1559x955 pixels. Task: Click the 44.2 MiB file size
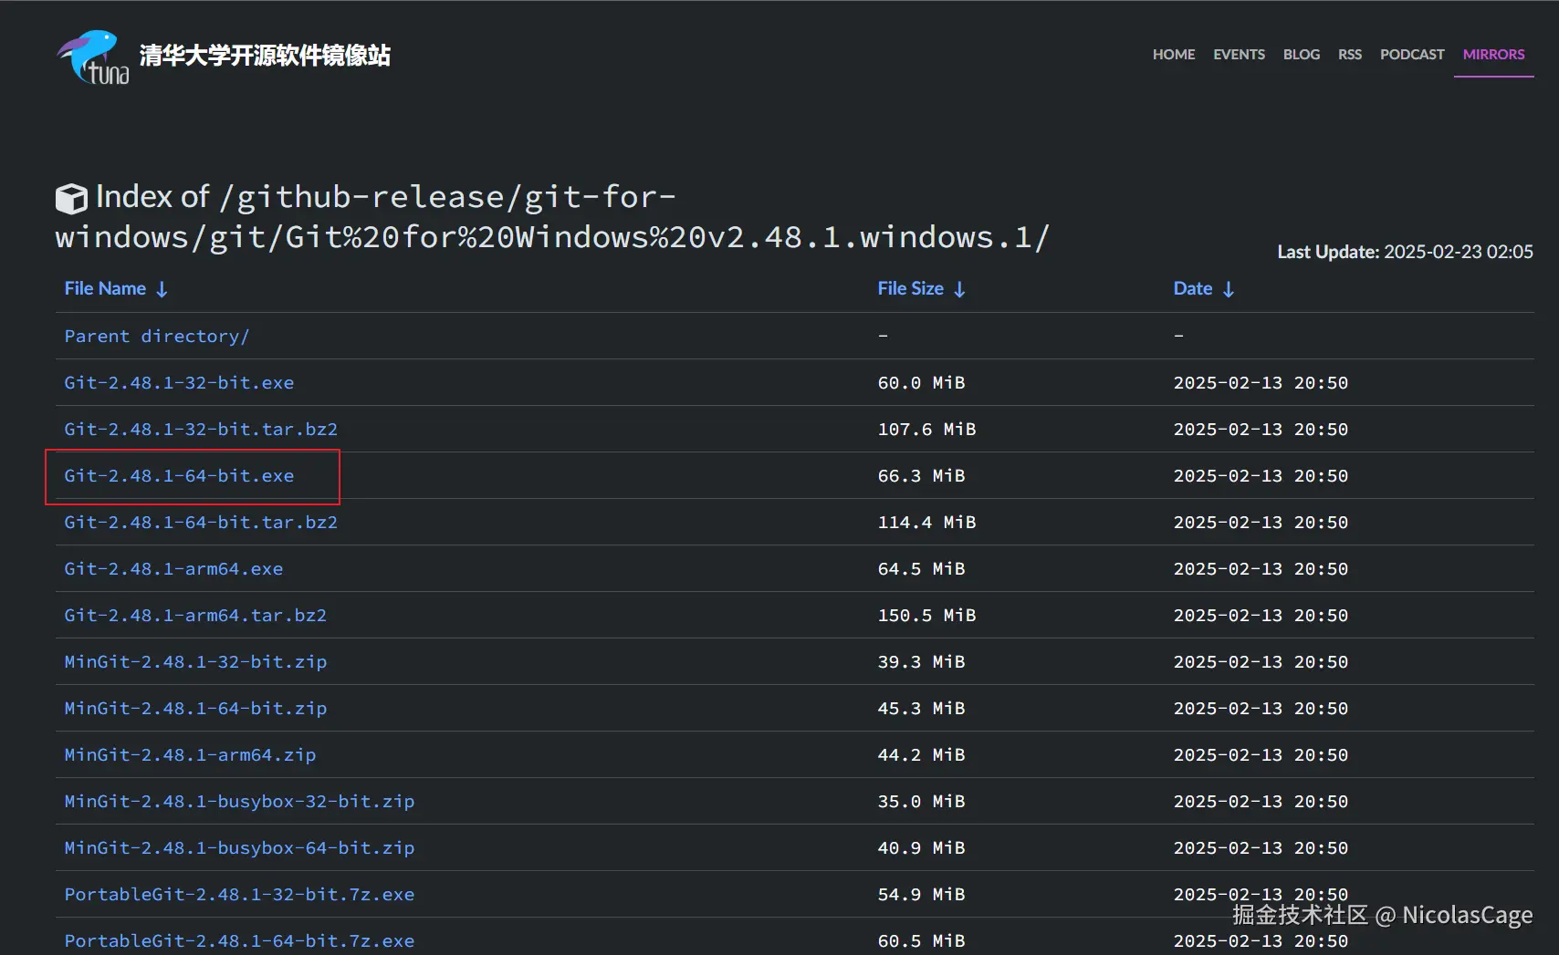(921, 755)
